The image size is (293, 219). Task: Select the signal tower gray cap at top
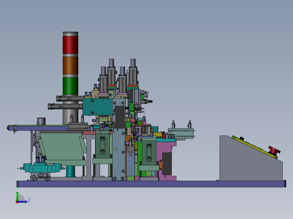click(70, 34)
